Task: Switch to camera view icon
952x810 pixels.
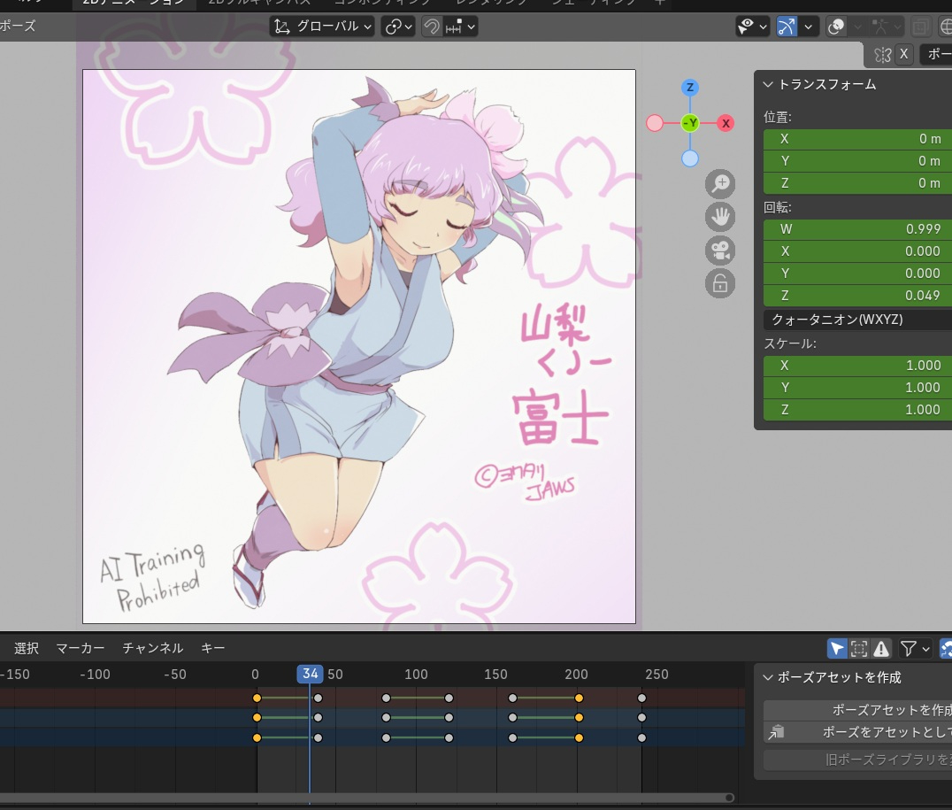Action: [x=720, y=251]
